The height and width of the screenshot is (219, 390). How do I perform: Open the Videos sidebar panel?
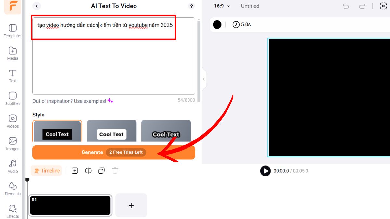(x=13, y=121)
